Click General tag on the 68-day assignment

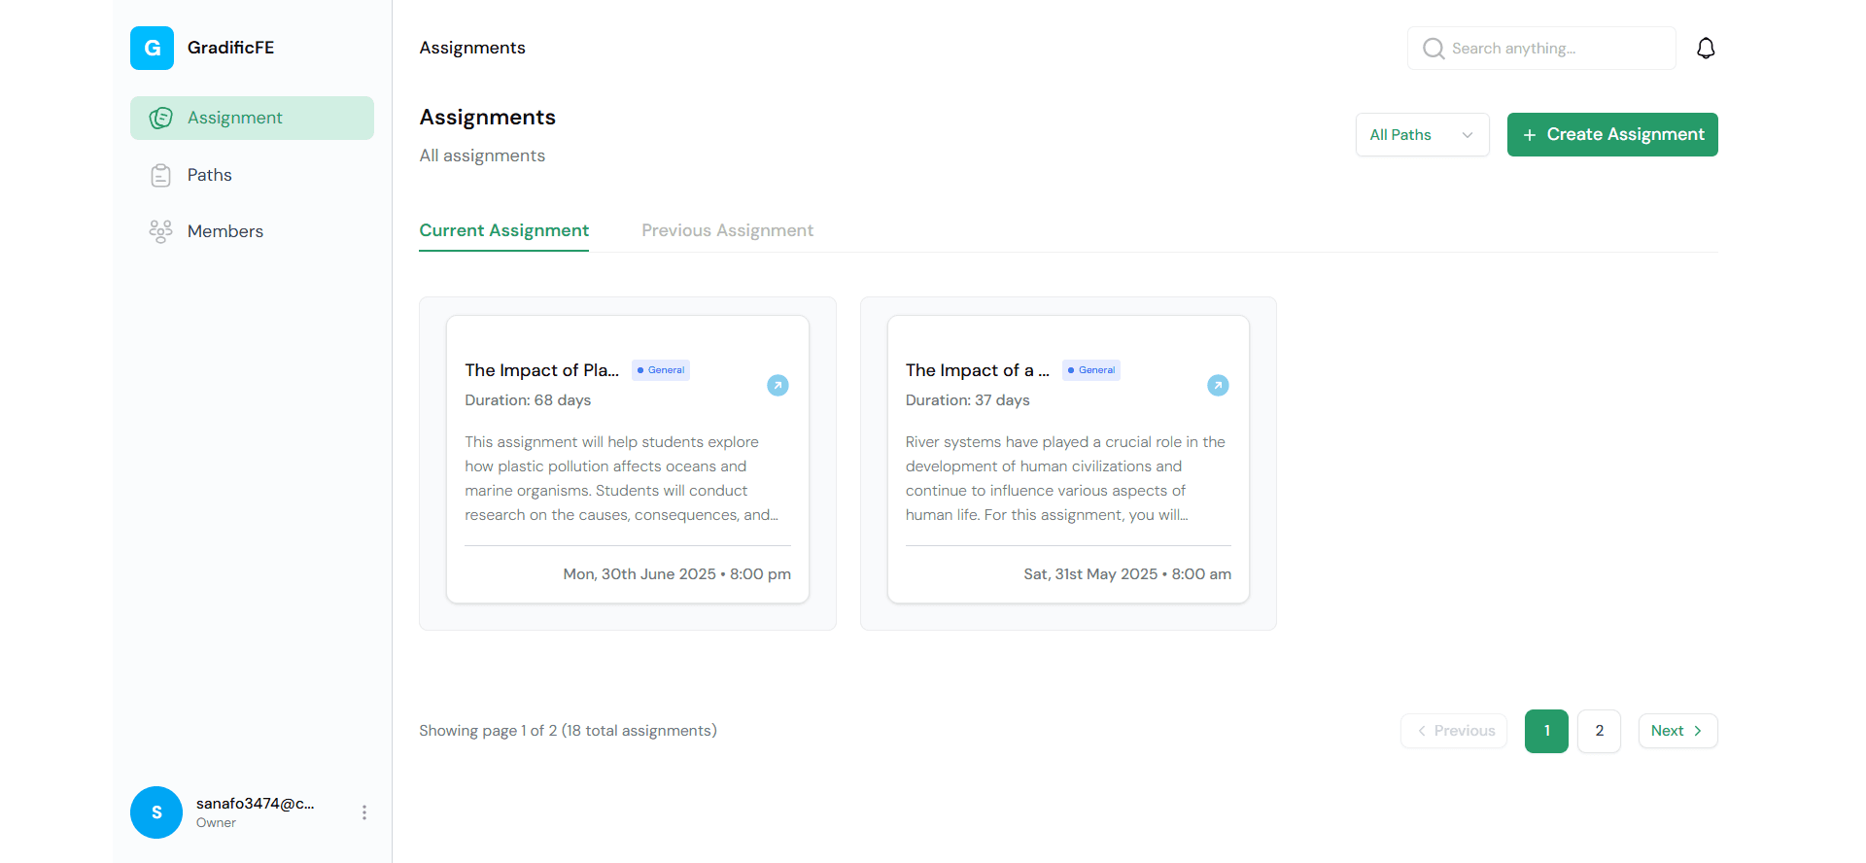(661, 370)
